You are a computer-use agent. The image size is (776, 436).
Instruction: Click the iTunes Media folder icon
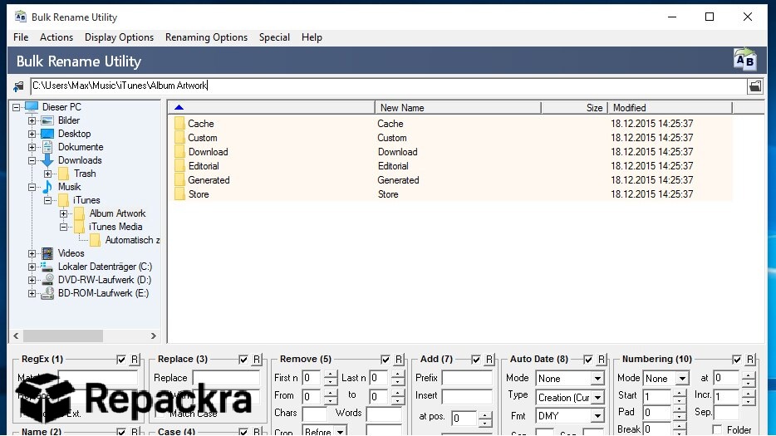coord(79,227)
